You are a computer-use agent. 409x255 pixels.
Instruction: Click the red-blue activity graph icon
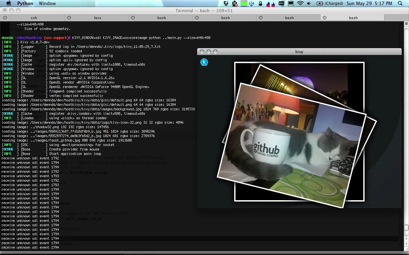(x=270, y=4)
